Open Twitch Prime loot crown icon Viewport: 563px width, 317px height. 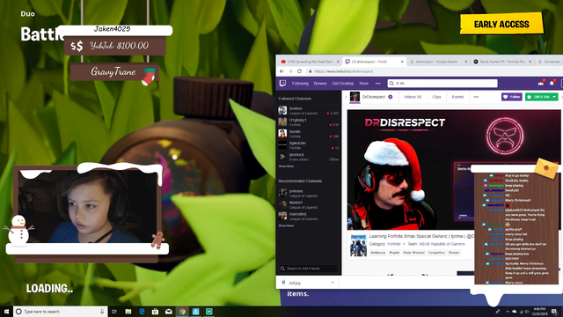click(541, 83)
